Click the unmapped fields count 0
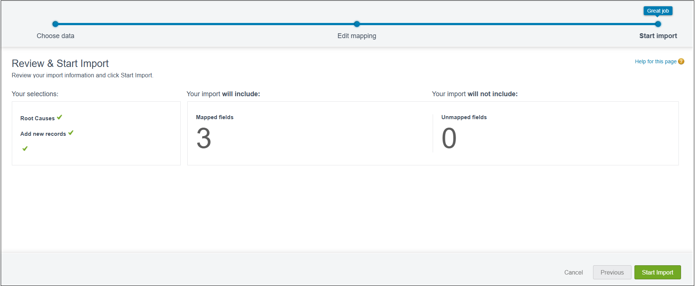The width and height of the screenshot is (695, 286). 449,138
